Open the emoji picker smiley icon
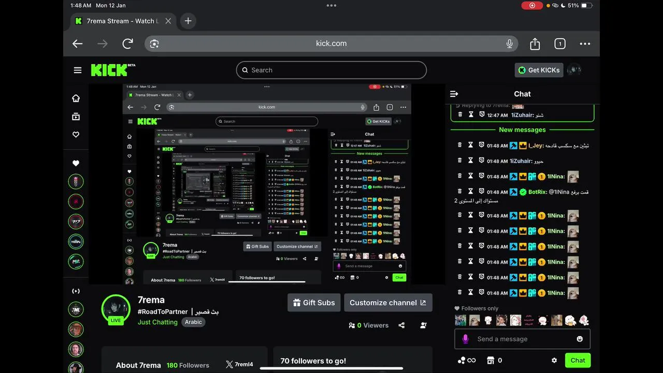The width and height of the screenshot is (663, 373). point(580,339)
